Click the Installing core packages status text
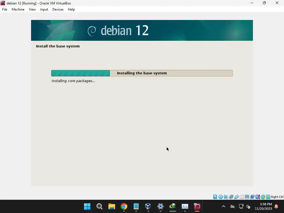Viewport: 284px width, 213px height. [x=73, y=81]
